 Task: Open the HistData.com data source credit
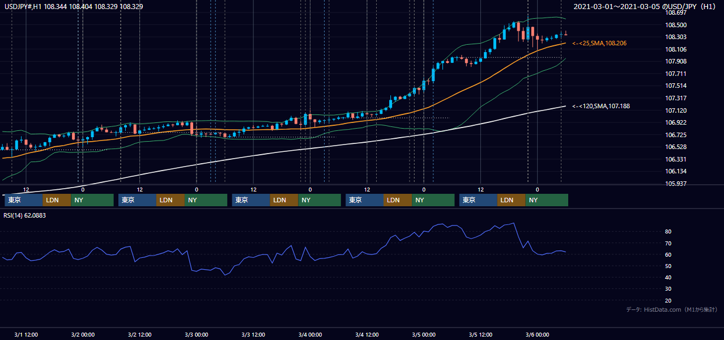click(x=672, y=310)
